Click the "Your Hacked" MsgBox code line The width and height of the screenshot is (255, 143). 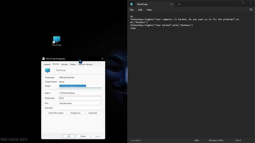point(161,25)
